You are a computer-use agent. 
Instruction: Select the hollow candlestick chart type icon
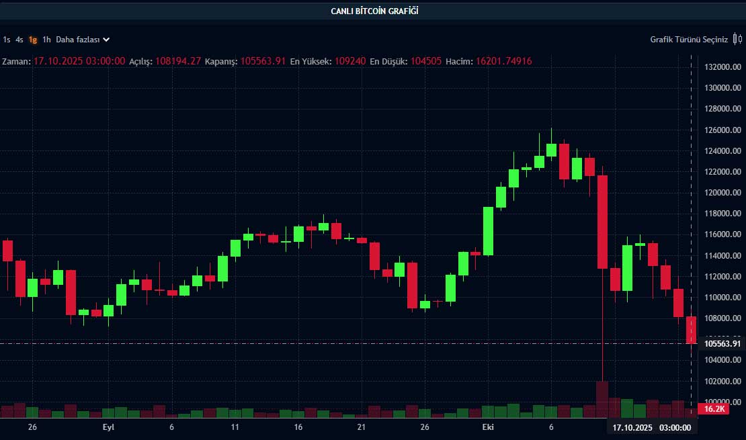pyautogui.click(x=741, y=39)
